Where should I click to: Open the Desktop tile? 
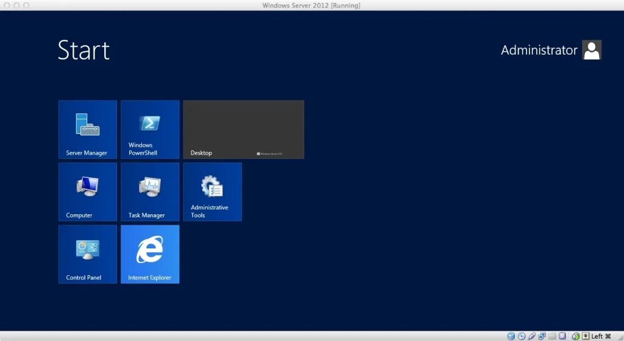[x=244, y=130]
